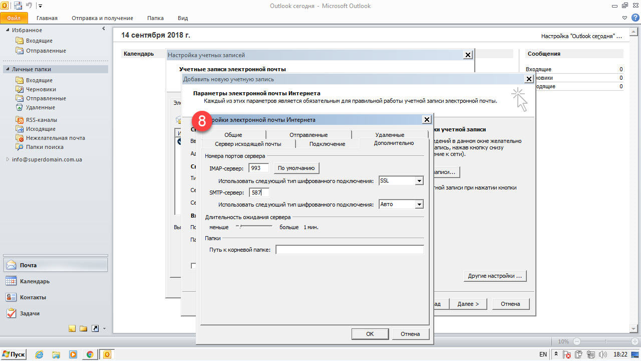Click the Путь к корневой папке field
Viewport: 641px width, 361px height.
pos(350,250)
